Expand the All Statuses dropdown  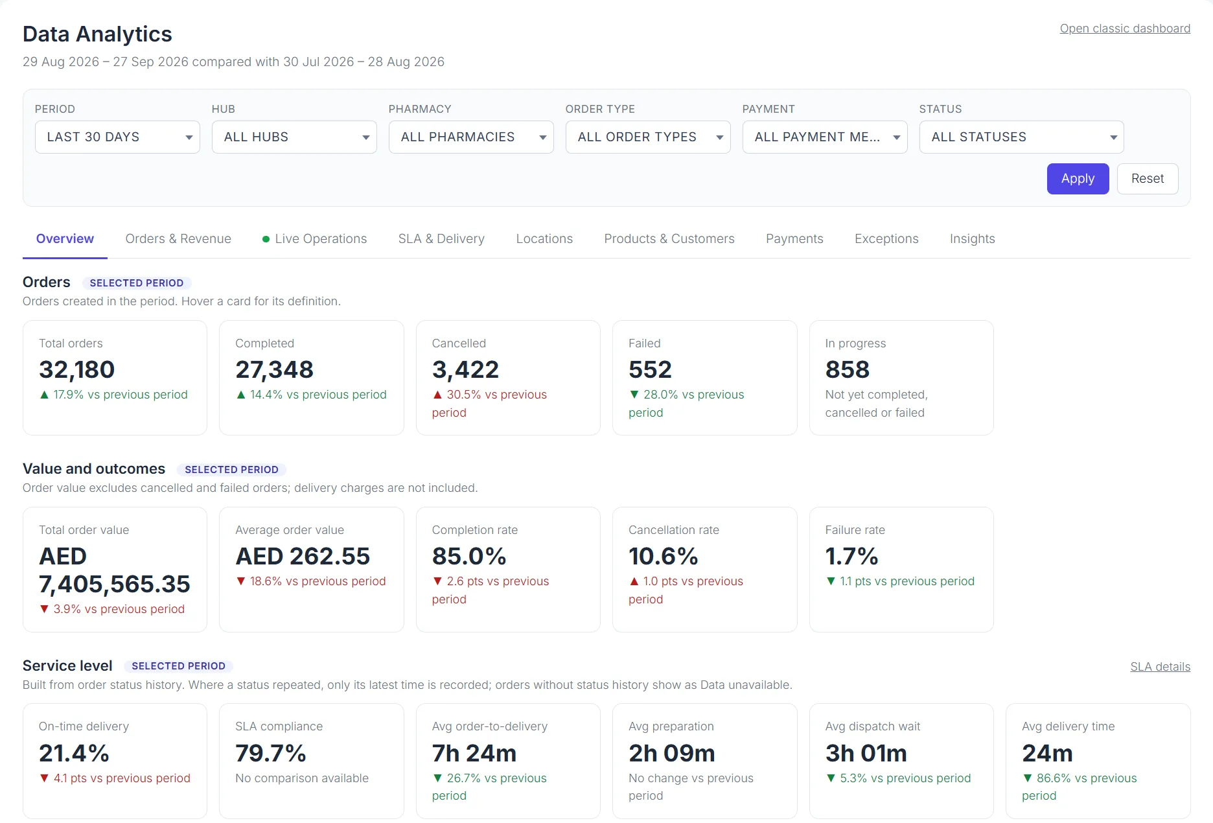1021,137
